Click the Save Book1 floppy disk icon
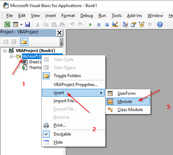This screenshot has width=173, height=155. (28, 24)
